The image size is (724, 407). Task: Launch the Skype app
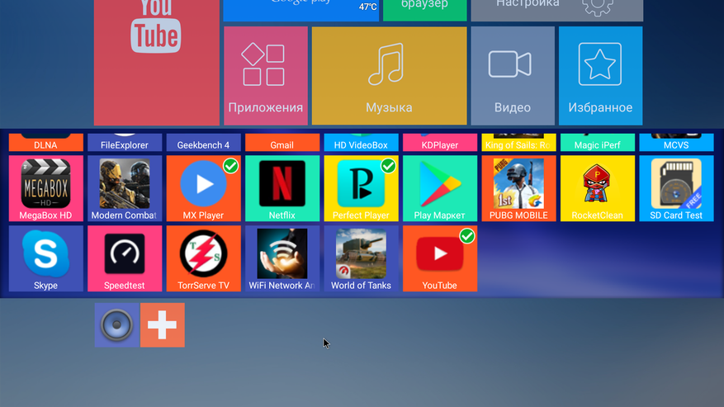(45, 258)
